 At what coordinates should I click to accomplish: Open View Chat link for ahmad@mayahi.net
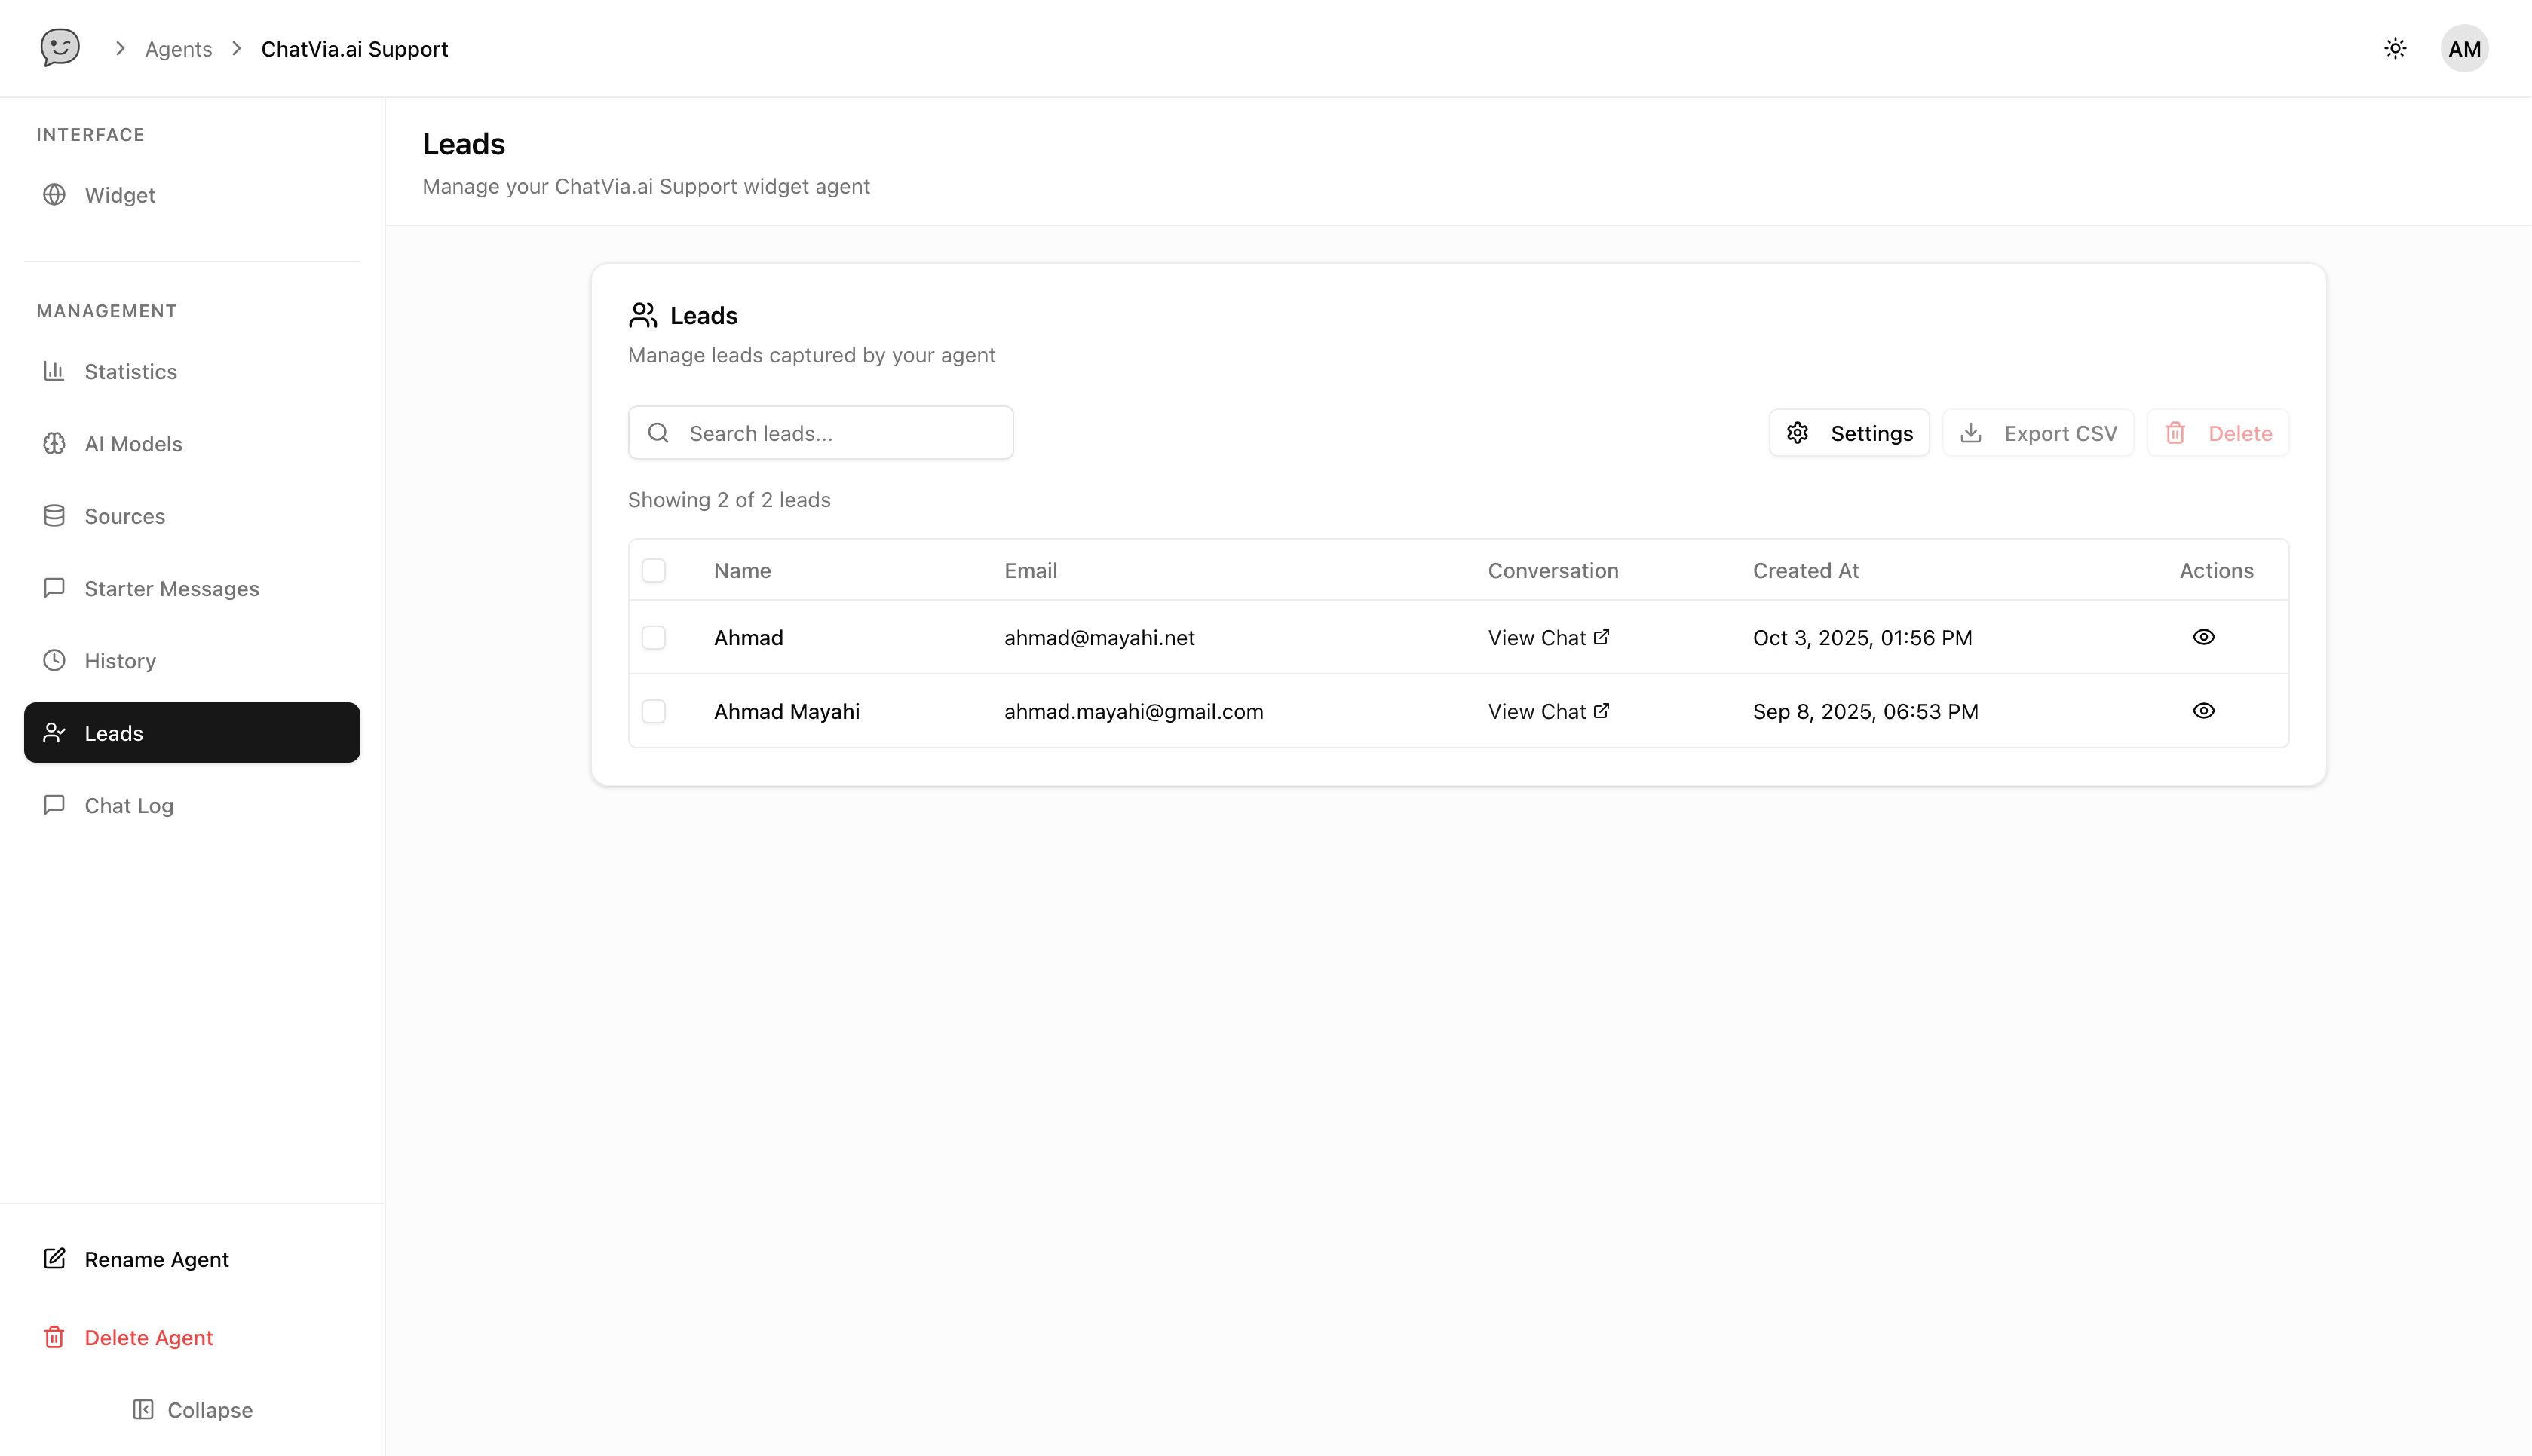click(x=1547, y=637)
